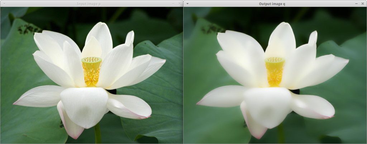Image resolution: width=367 pixels, height=144 pixels.
Task: Close the Output image q window
Action: 363,4
